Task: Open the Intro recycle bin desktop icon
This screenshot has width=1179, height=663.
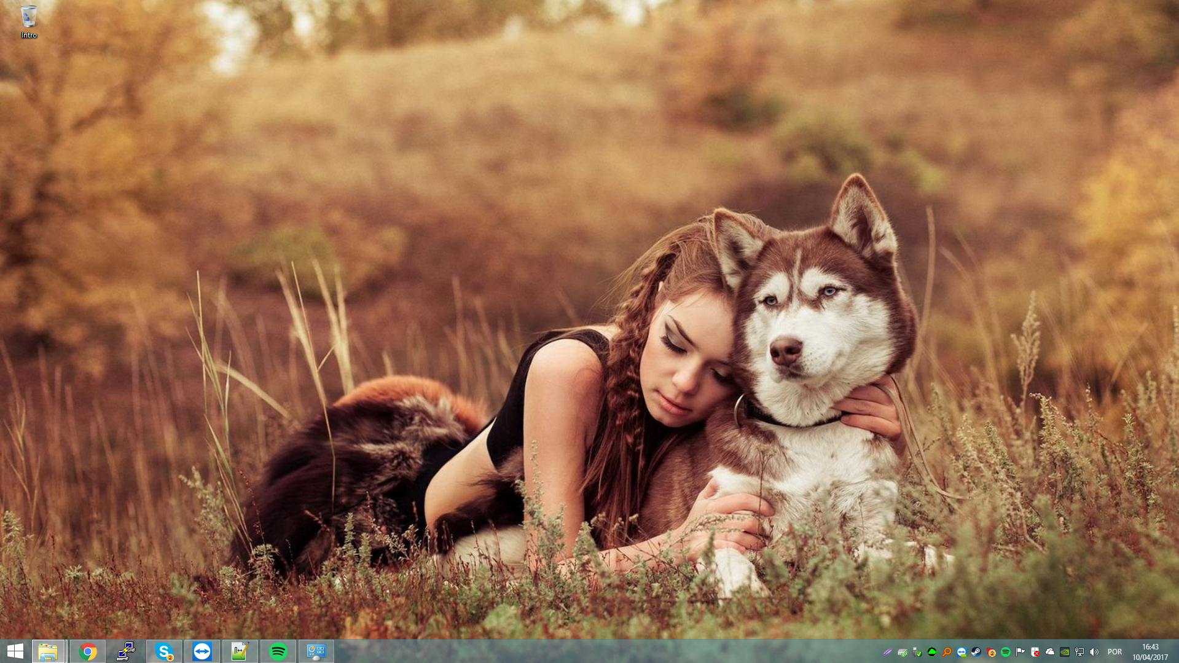Action: click(x=29, y=22)
